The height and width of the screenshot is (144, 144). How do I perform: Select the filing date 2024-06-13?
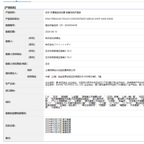click(51, 32)
